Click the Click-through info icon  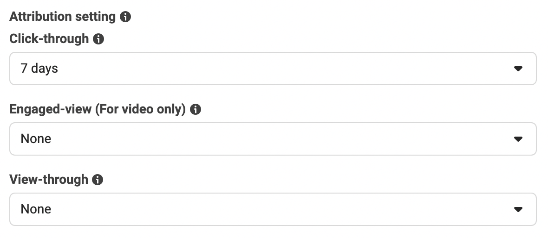click(98, 39)
